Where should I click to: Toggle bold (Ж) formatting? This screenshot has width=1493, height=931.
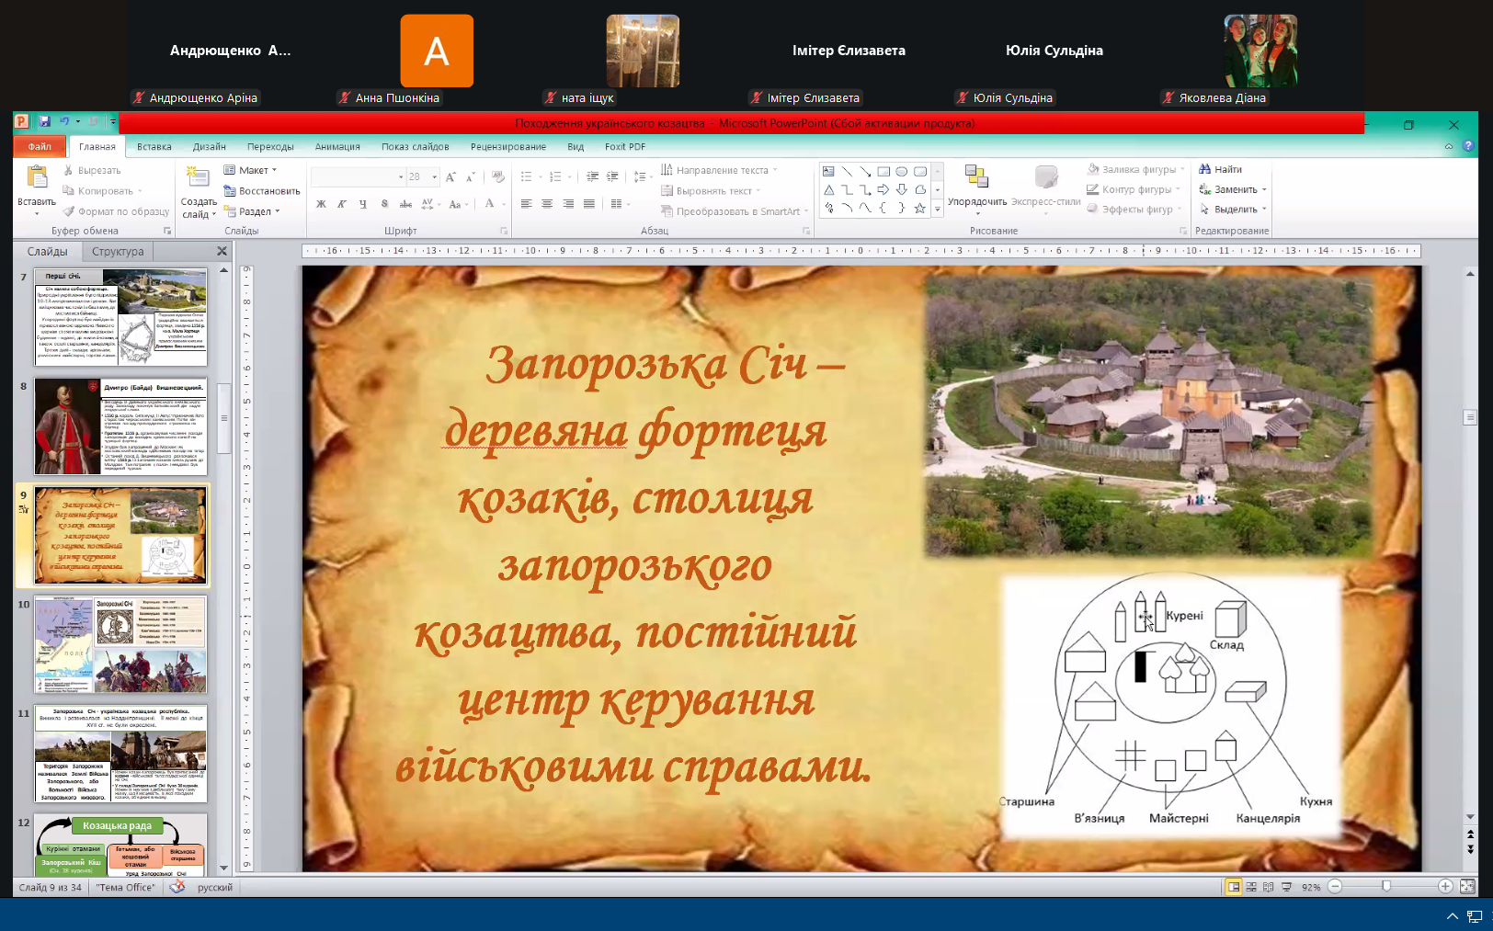point(321,204)
